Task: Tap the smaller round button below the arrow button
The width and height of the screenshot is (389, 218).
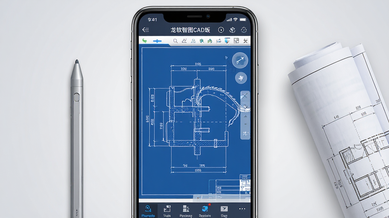Action: tap(241, 78)
